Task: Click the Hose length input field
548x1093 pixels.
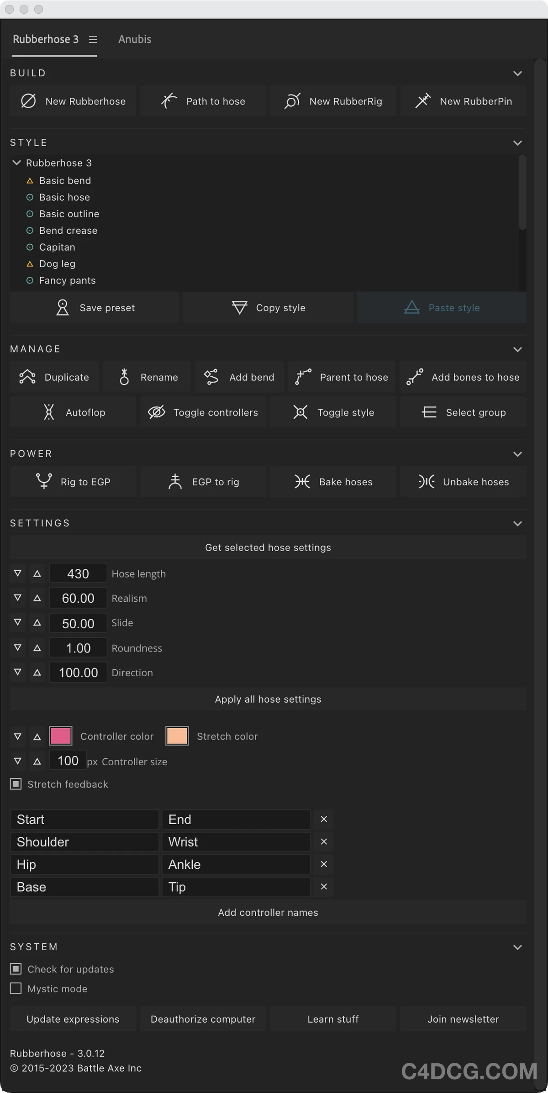Action: (x=78, y=573)
